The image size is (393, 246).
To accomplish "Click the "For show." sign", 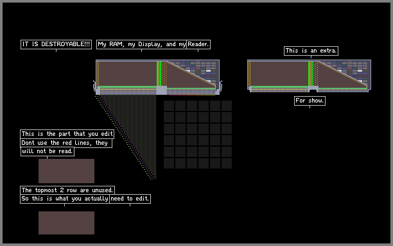I will 310,101.
